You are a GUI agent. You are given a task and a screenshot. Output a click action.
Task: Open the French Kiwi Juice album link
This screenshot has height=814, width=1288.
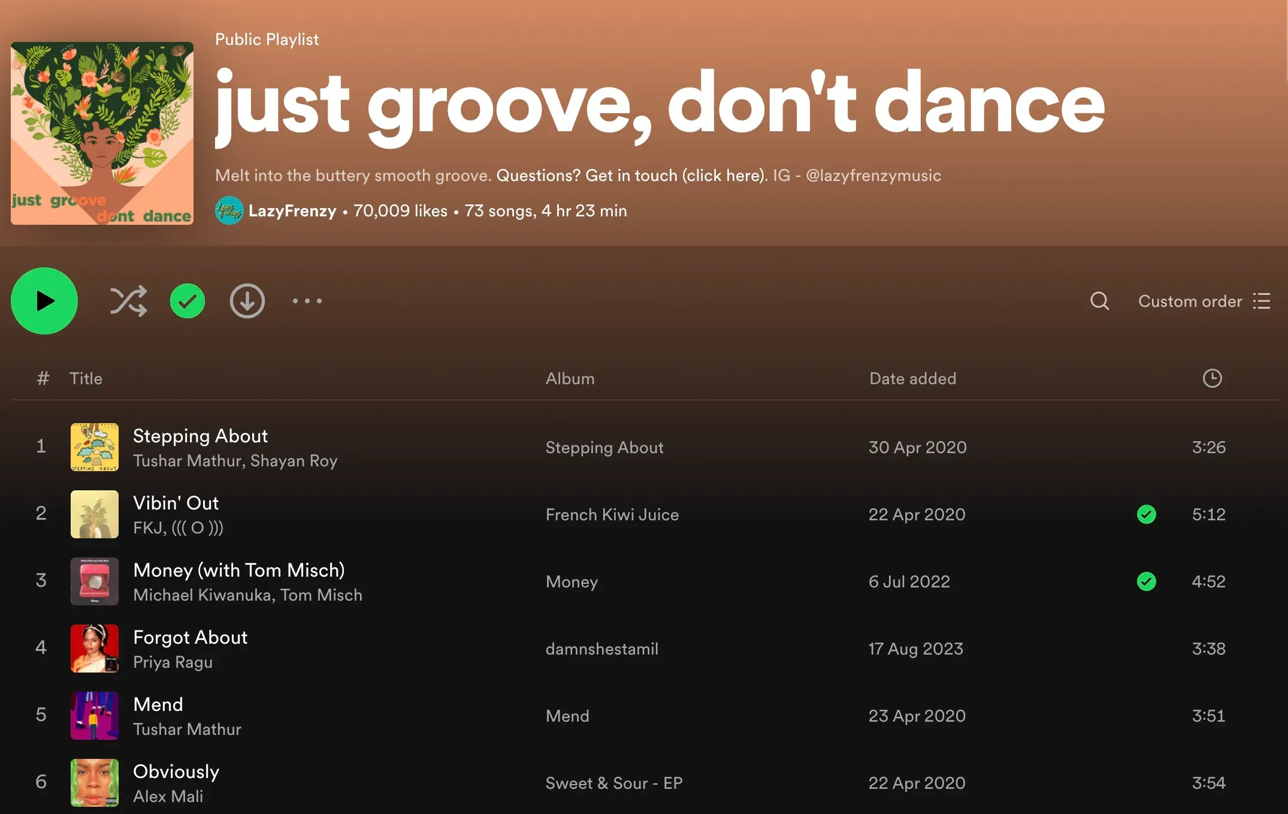(x=612, y=514)
